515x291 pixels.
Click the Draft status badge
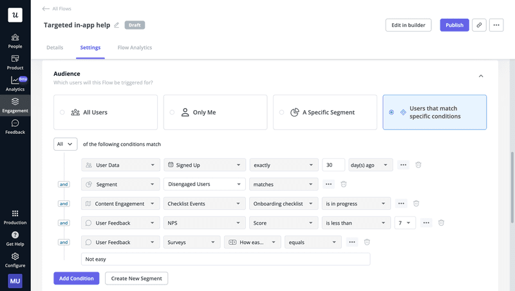click(135, 25)
